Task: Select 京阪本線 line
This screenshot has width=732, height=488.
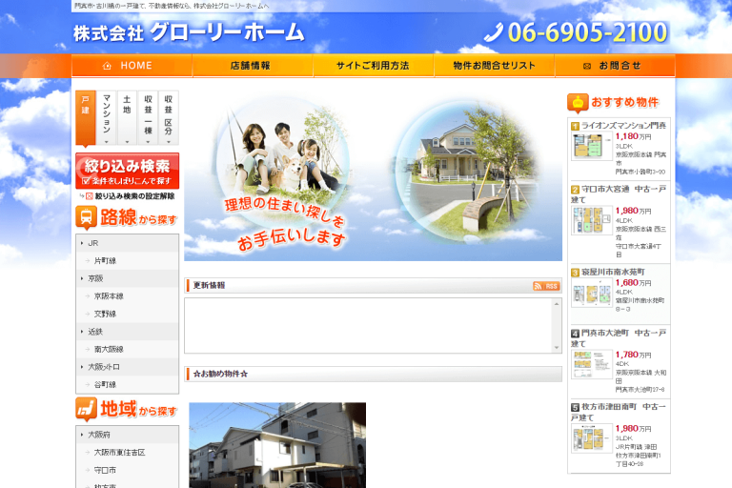Action: [109, 296]
